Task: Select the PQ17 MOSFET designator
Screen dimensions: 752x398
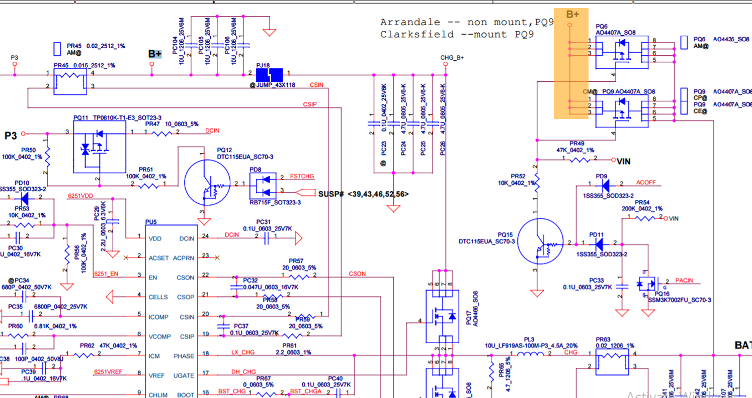Action: (x=468, y=317)
